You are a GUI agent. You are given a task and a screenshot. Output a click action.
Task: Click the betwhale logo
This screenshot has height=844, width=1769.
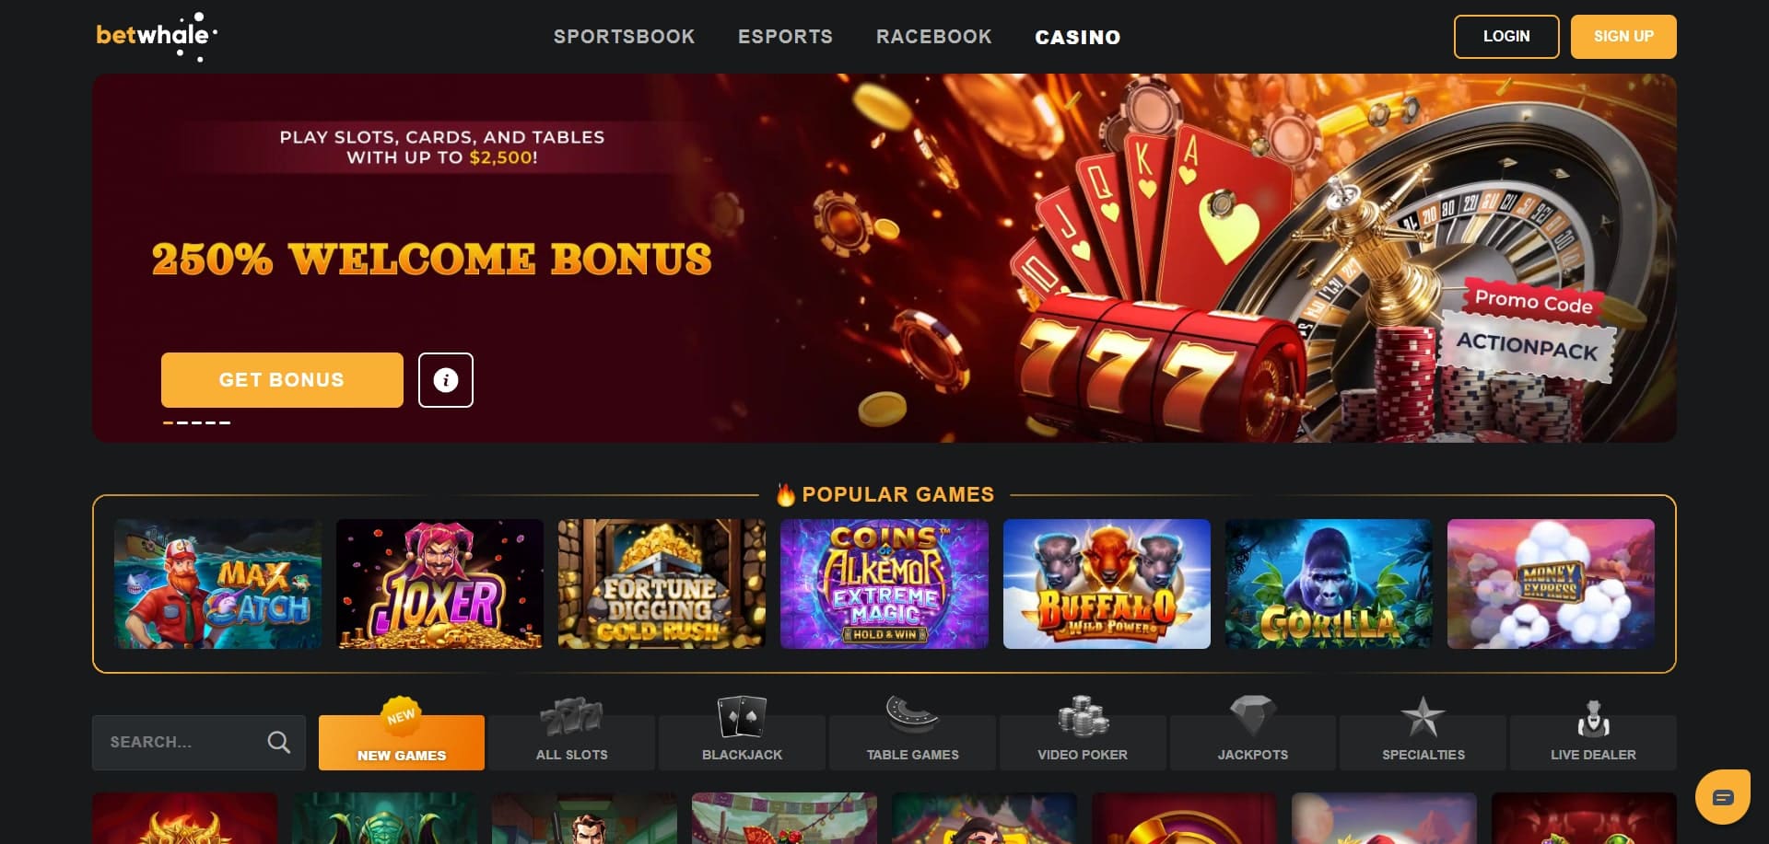click(x=157, y=37)
